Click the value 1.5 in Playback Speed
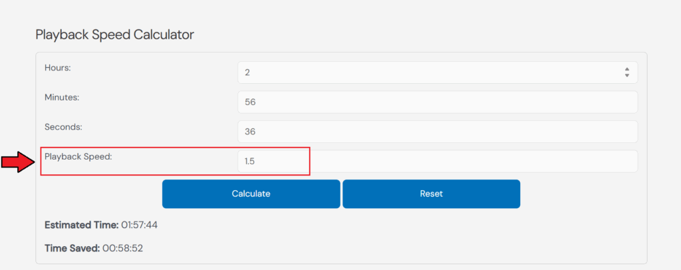 250,161
